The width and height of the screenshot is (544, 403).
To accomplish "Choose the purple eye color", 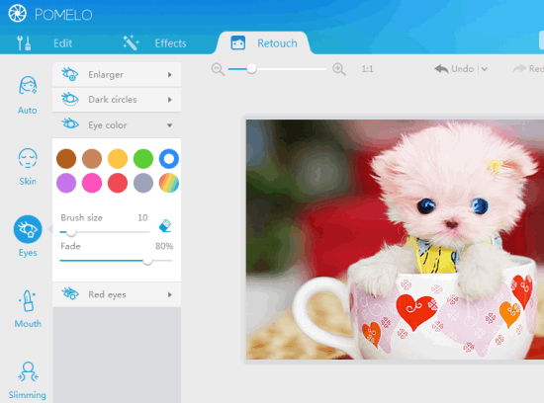I will pyautogui.click(x=66, y=183).
